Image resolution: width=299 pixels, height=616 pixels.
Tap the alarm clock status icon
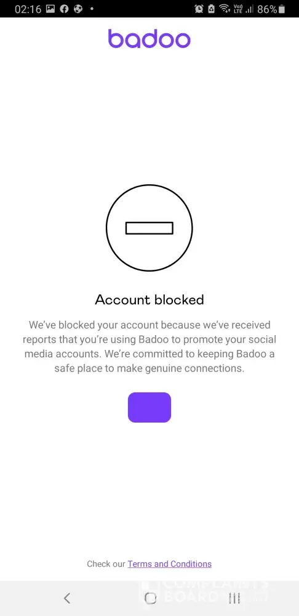pyautogui.click(x=199, y=9)
